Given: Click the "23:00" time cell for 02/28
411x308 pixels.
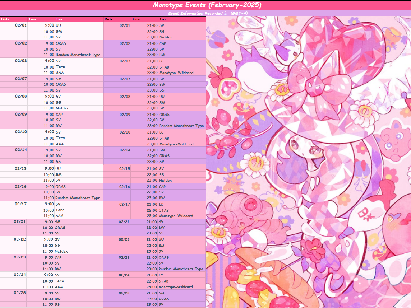Looking at the screenshot, I should click(x=152, y=305).
